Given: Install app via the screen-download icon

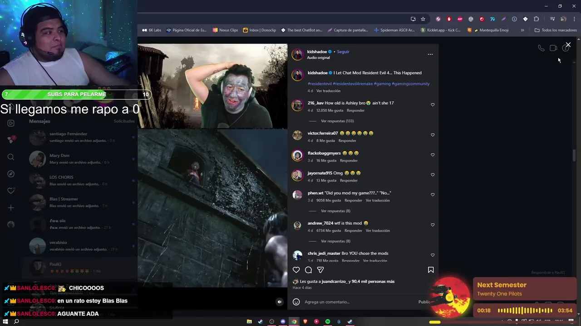Looking at the screenshot, I should 413,19.
